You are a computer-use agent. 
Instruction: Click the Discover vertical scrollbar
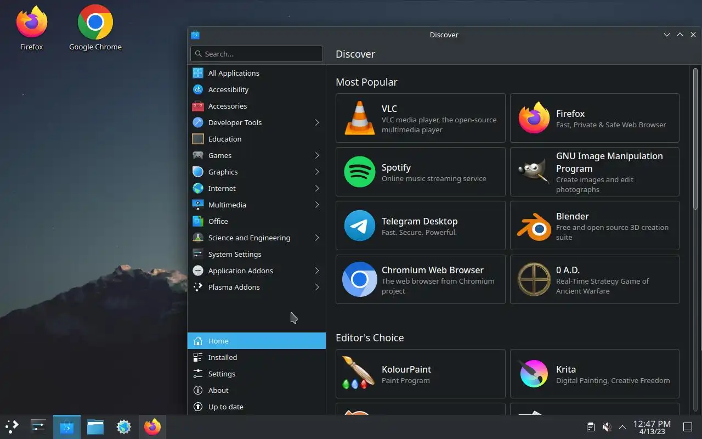(x=695, y=138)
